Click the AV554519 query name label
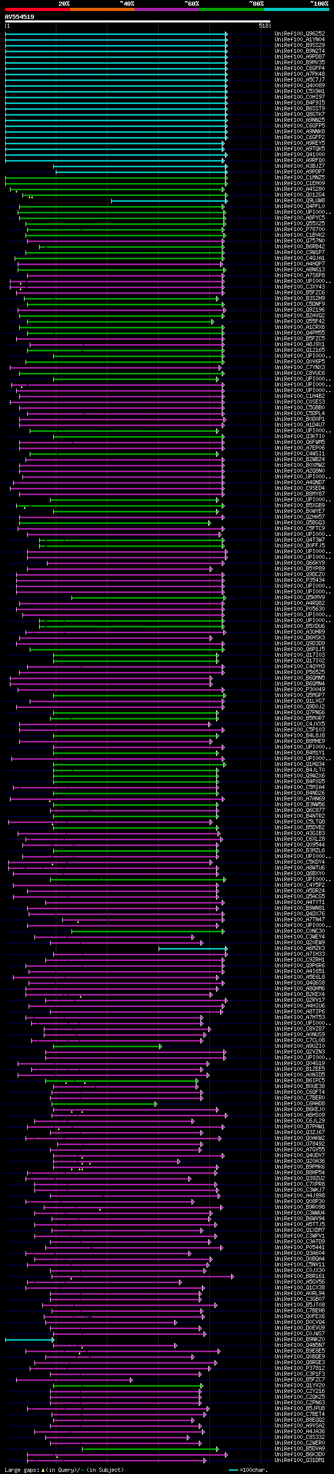The image size is (334, 1474). (x=19, y=17)
